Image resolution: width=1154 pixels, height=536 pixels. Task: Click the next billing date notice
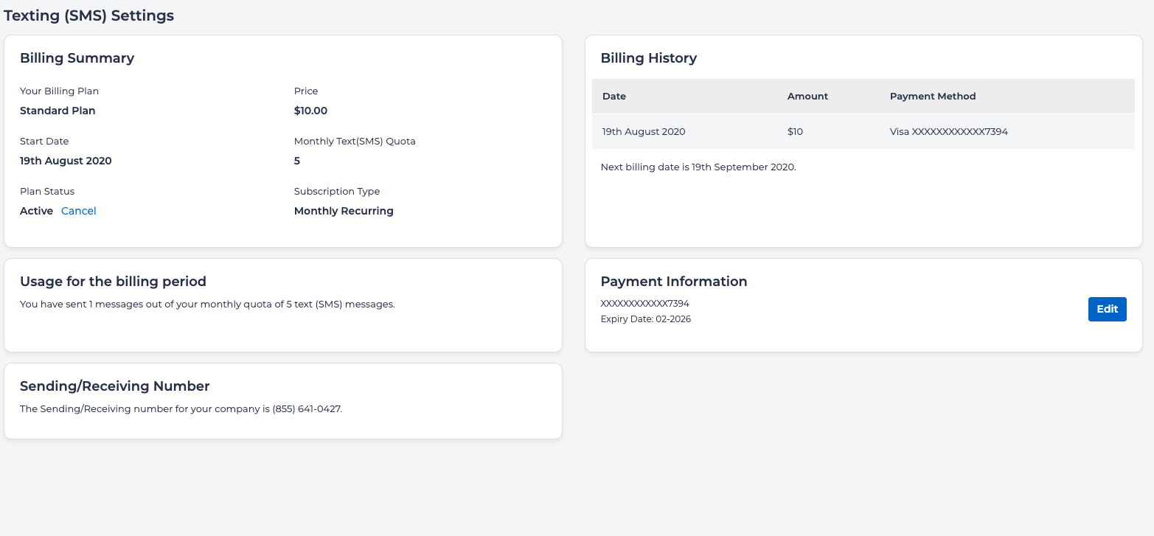698,167
